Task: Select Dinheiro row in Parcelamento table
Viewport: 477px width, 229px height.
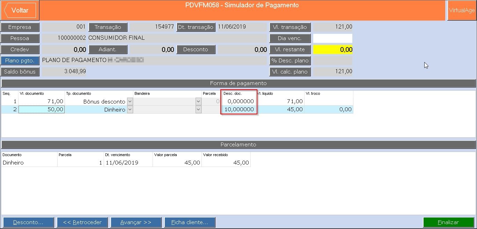Action: [126, 163]
